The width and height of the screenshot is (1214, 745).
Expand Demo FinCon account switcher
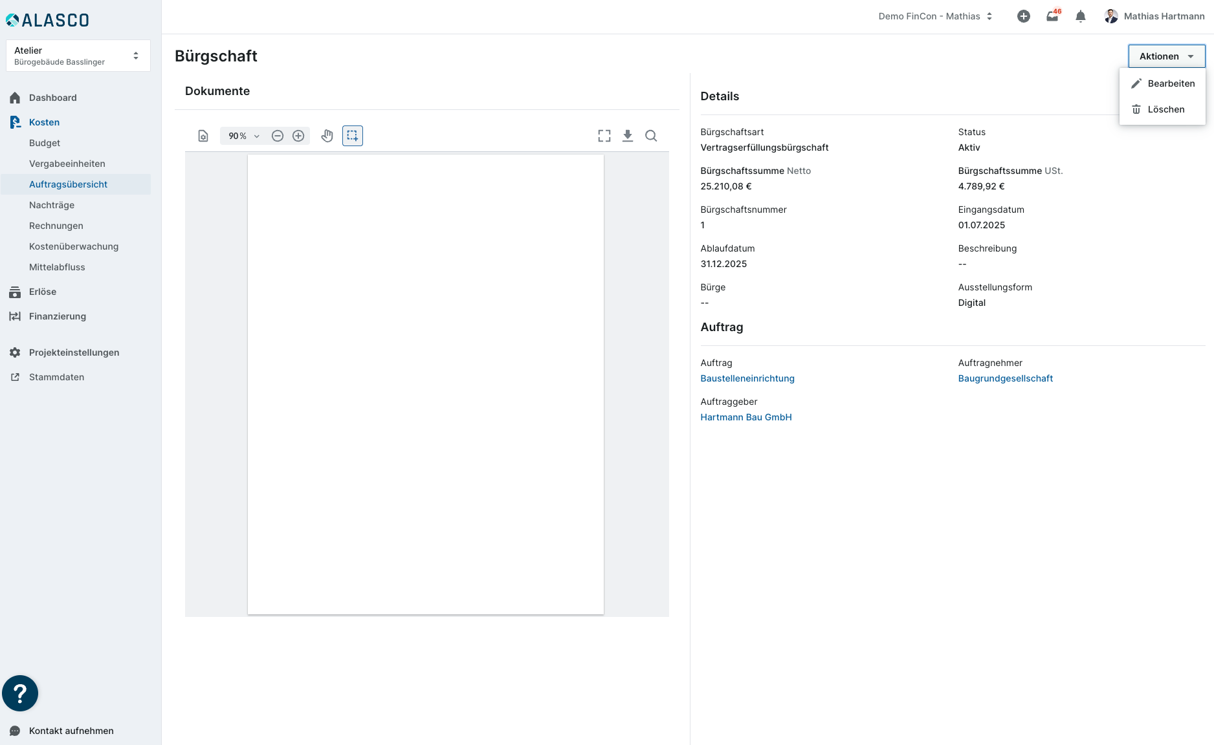point(935,17)
